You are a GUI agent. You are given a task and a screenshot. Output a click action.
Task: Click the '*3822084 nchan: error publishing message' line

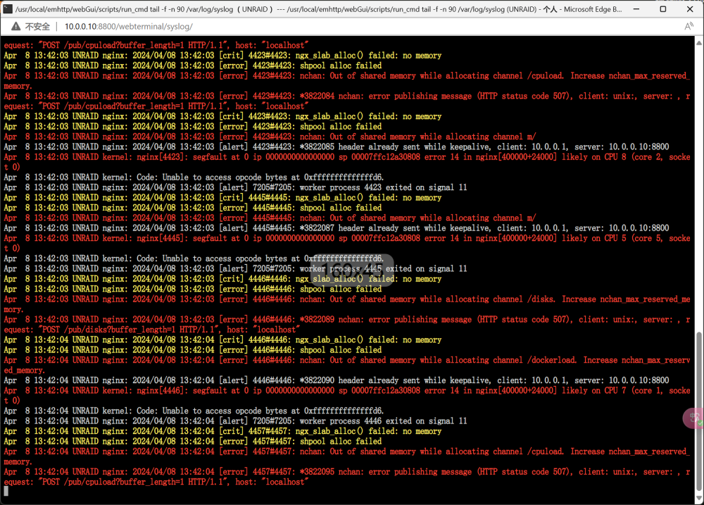click(x=346, y=101)
